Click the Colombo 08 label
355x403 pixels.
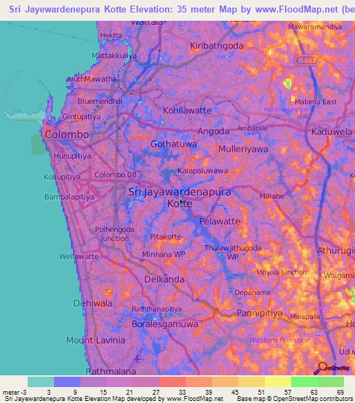point(115,174)
